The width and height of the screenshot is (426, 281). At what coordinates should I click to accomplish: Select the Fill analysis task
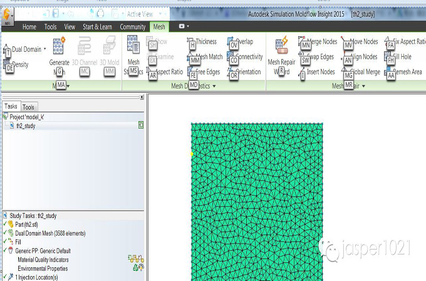tap(18, 242)
